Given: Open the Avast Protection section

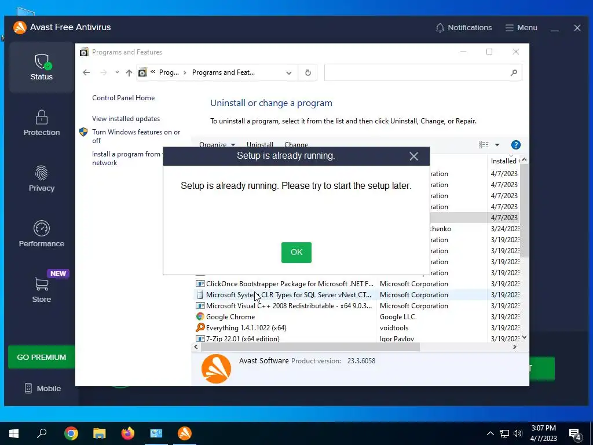Looking at the screenshot, I should coord(42,123).
